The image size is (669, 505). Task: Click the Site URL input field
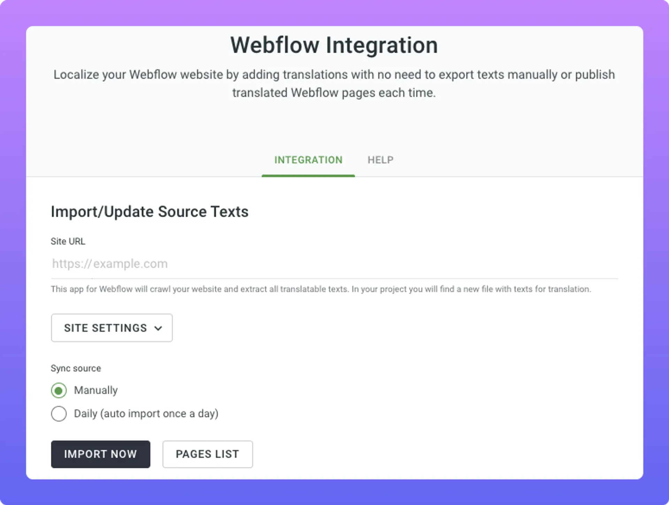click(334, 263)
